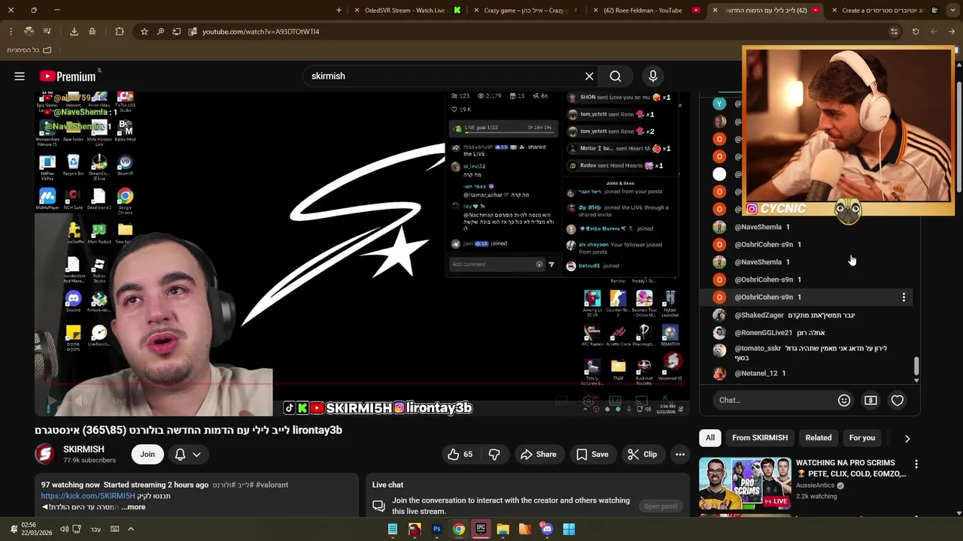Open a new browser tab with plus

tap(339, 11)
